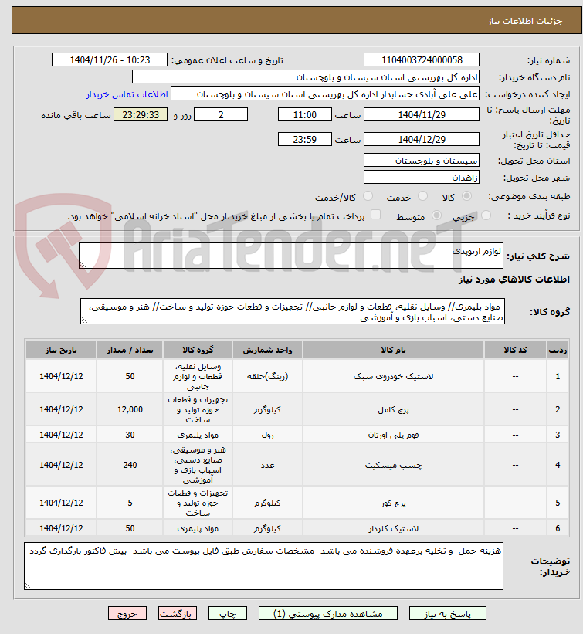Screen dimensions: 583x634
Task: Click the نام دستگاه خریدار field
Action: pyautogui.click(x=306, y=76)
